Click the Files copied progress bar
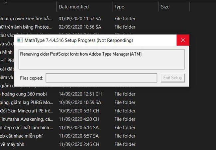 pos(101,78)
